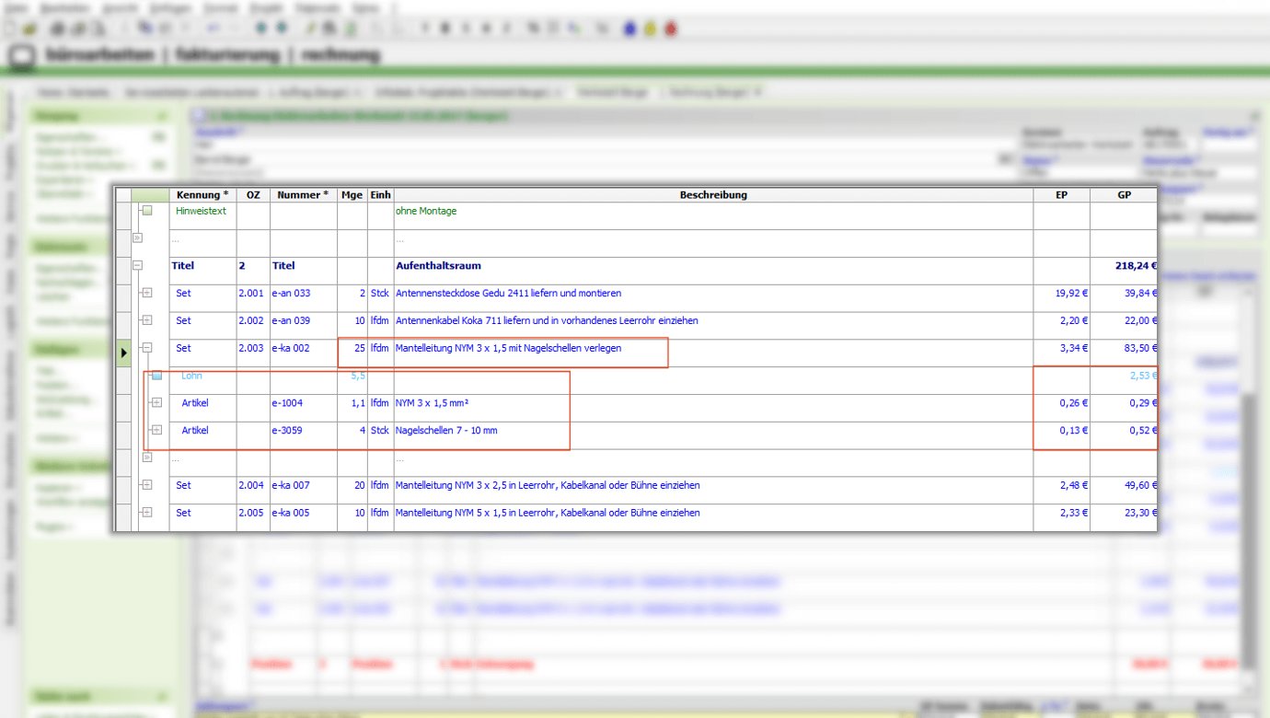
Task: Click the blue Lohn row icon
Action: tap(156, 376)
